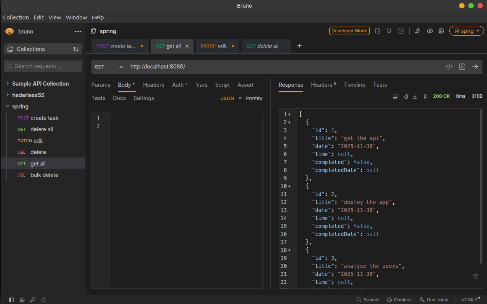
Task: Toggle response pane layout icon
Action: [x=396, y=96]
